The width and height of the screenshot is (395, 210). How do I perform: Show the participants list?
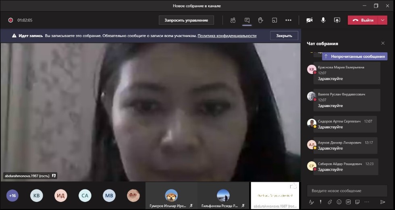pyautogui.click(x=233, y=20)
